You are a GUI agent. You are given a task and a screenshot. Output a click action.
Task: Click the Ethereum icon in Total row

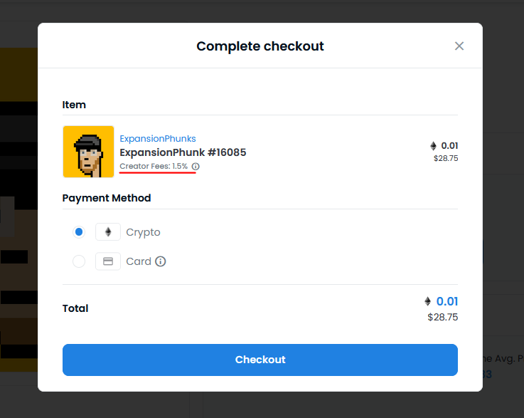tap(427, 301)
